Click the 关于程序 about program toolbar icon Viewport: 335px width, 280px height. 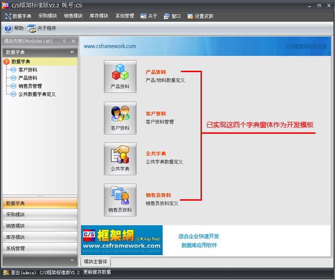(32, 29)
